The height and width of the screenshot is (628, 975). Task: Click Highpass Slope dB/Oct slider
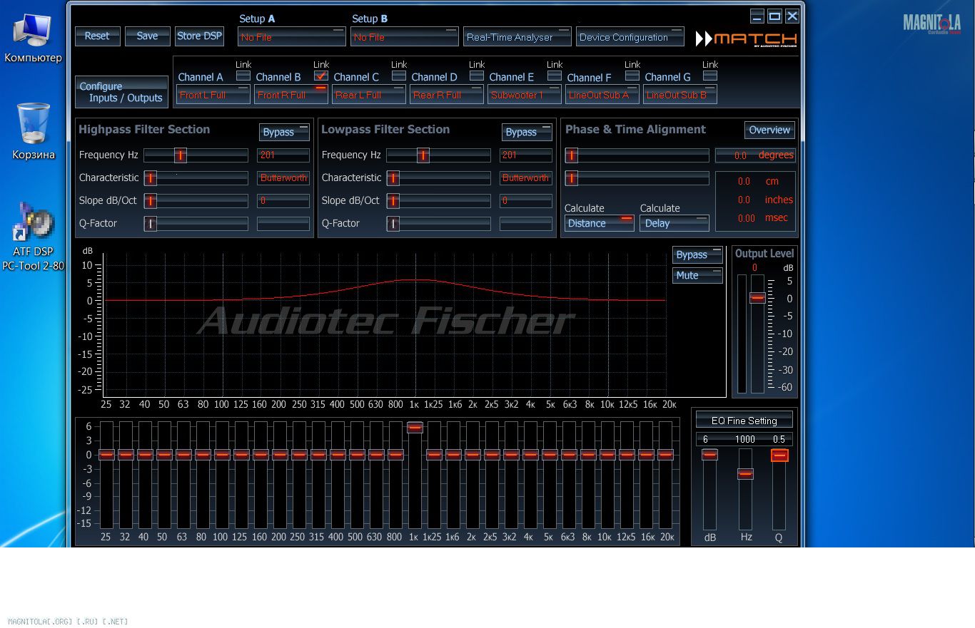coord(196,200)
